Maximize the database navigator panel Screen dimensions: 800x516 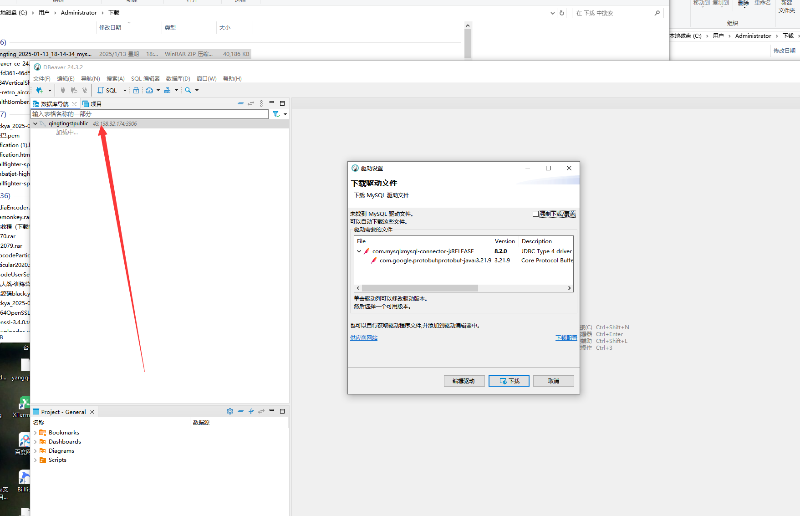coord(282,103)
